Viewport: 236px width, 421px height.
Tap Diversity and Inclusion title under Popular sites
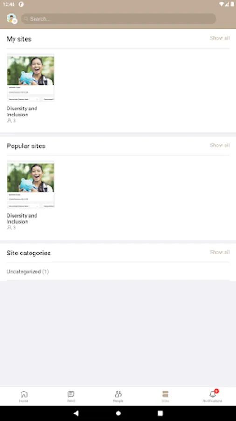(x=22, y=218)
